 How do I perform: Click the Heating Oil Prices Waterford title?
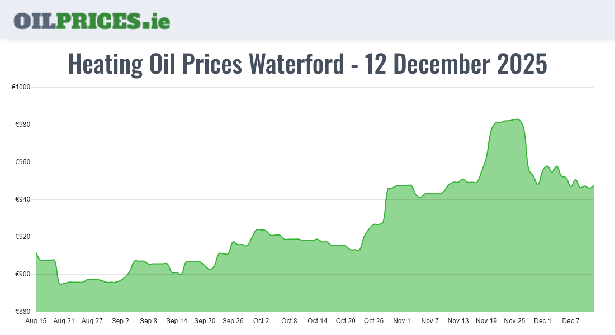click(x=307, y=64)
